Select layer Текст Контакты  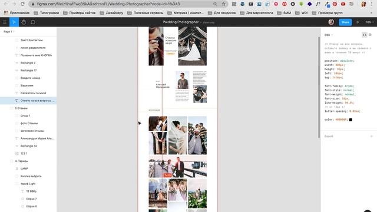coord(28,40)
